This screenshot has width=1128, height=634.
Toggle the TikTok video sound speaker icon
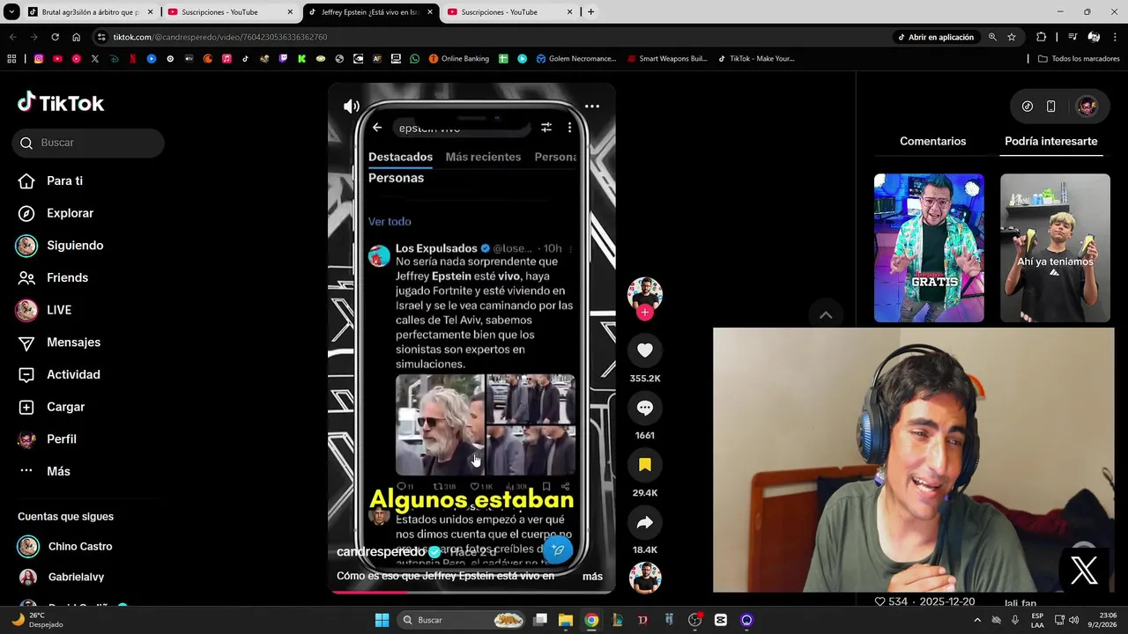click(352, 107)
